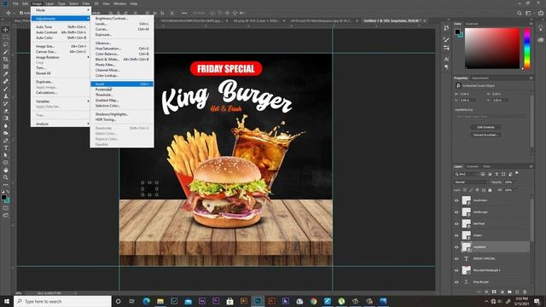Screen dimensions: 546x307
Task: Open the Color panel options menu
Action: pyautogui.click(x=531, y=24)
